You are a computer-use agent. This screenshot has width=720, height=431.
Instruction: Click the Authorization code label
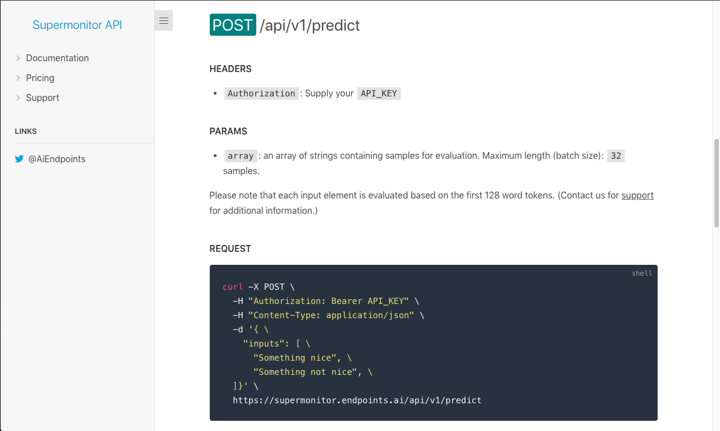tap(261, 94)
